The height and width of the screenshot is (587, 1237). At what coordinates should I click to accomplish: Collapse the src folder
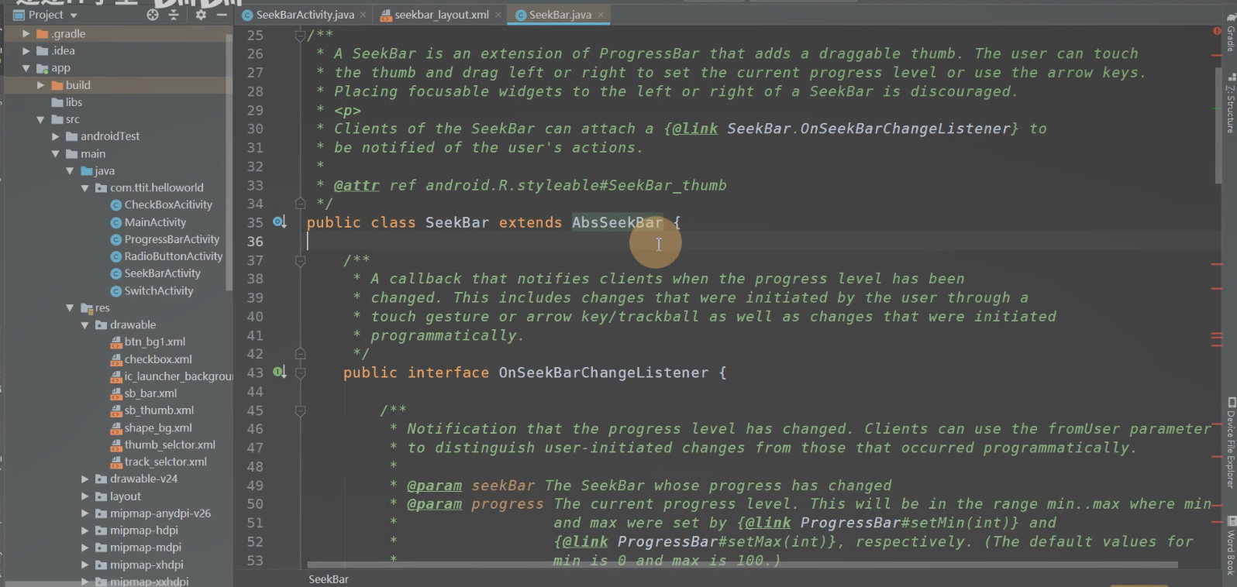40,119
